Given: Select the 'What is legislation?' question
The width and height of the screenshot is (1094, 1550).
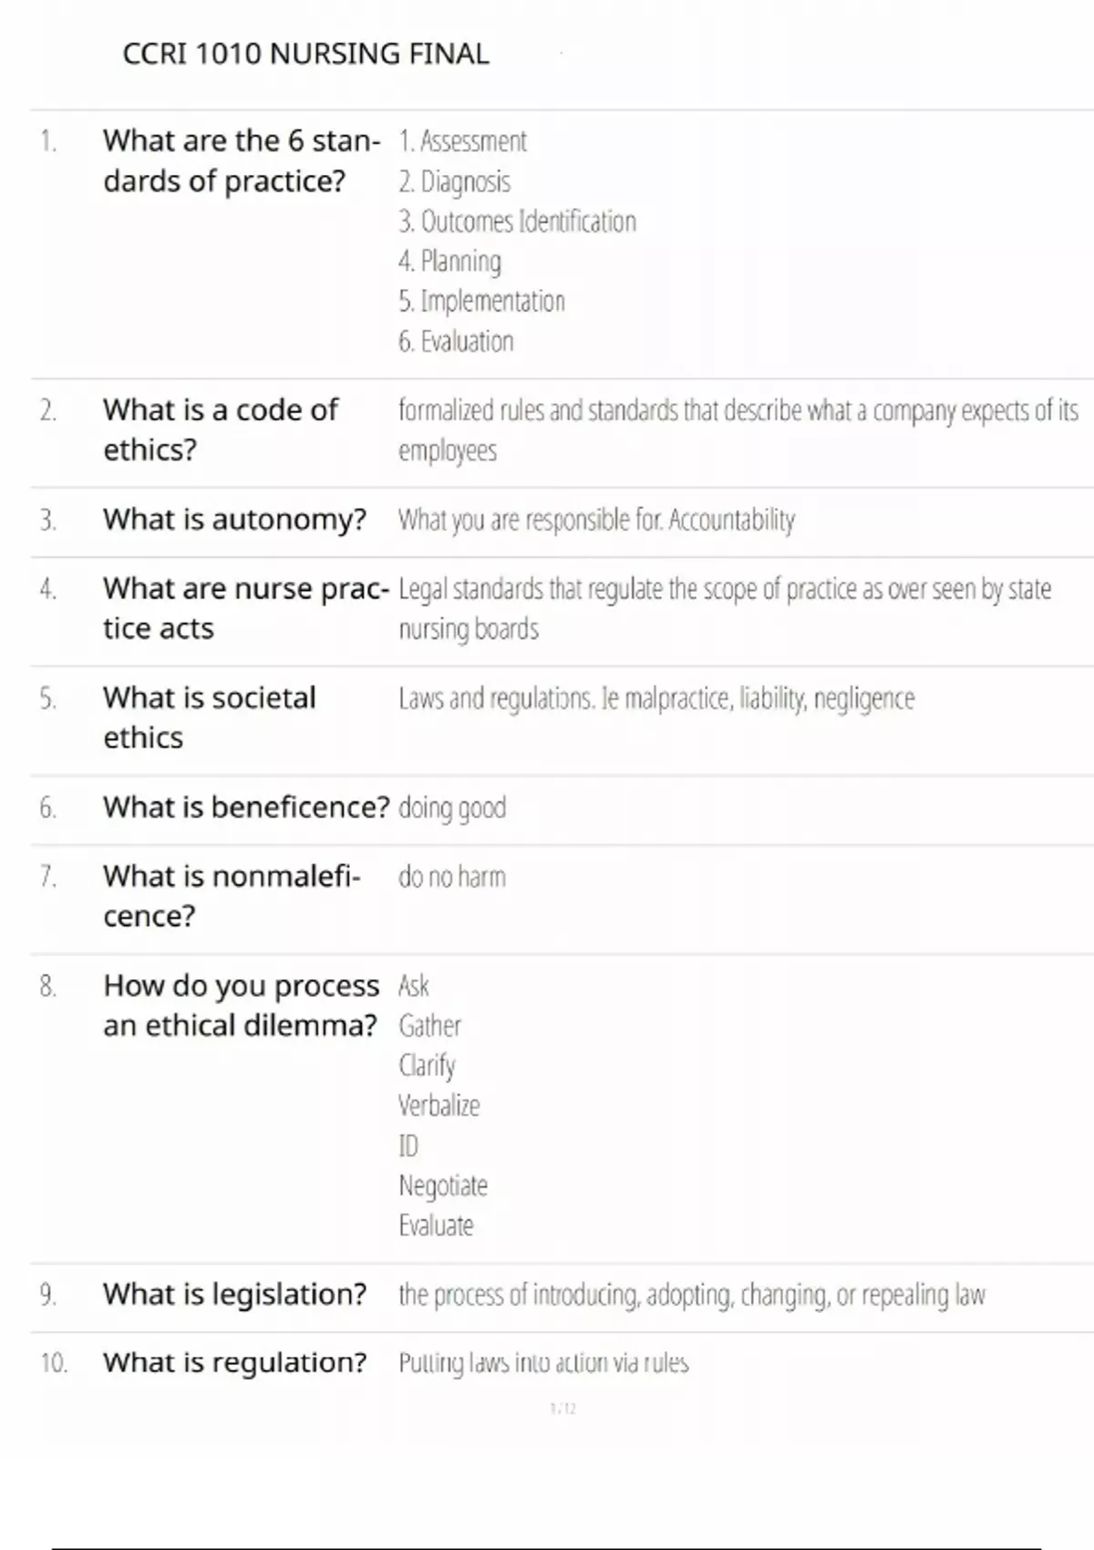Looking at the screenshot, I should [x=234, y=1295].
